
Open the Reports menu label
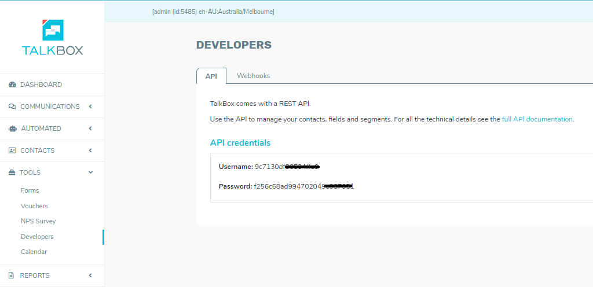[x=35, y=275]
